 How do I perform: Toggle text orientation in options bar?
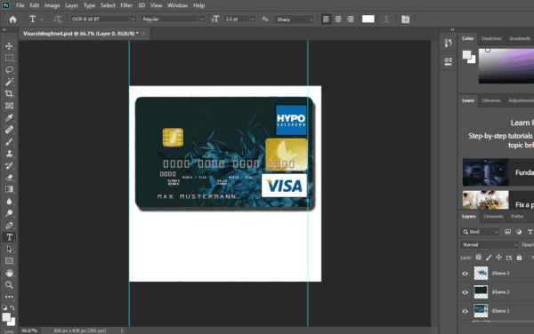pyautogui.click(x=58, y=20)
